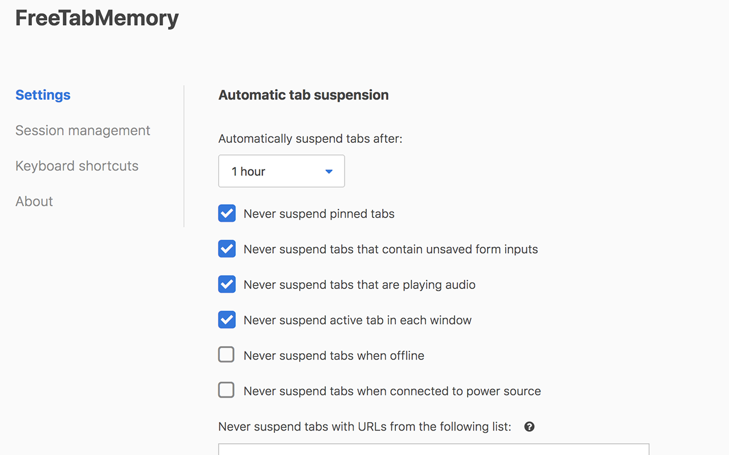Toggle 'Never suspend tabs when offline' by its label
Screen dimensions: 729x455
tap(334, 355)
